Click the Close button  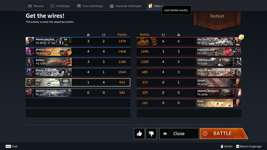pos(179,133)
